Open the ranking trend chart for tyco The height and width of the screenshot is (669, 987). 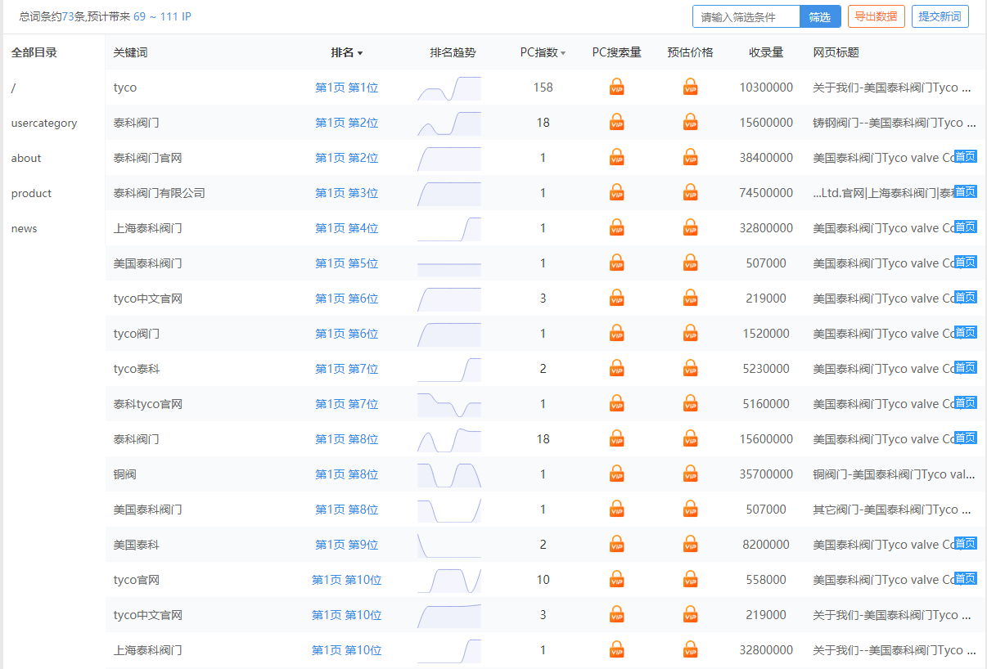(448, 88)
